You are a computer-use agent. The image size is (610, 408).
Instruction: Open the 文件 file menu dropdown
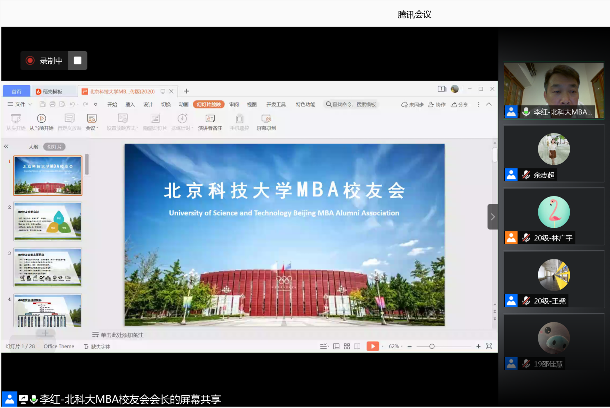tap(20, 104)
